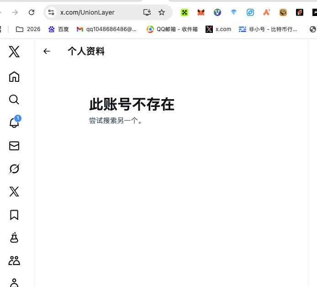Go to Home via house icon
The image size is (317, 287).
coord(14,77)
